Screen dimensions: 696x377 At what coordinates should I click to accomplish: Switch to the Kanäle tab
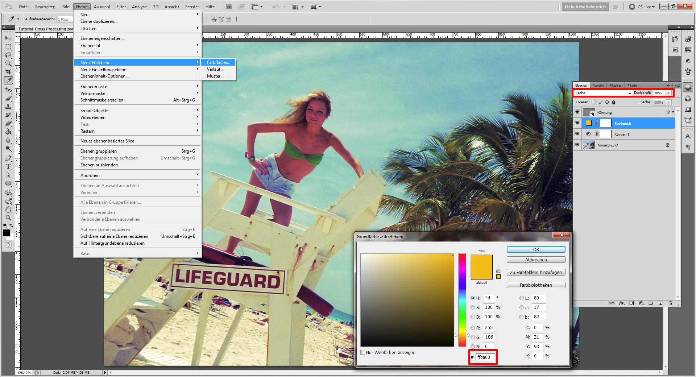coord(598,86)
